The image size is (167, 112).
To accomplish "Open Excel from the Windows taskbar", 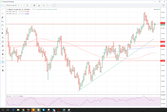I will pyautogui.click(x=64, y=110).
